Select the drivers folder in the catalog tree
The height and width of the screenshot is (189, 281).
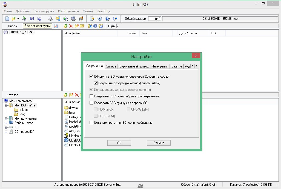tap(24, 110)
